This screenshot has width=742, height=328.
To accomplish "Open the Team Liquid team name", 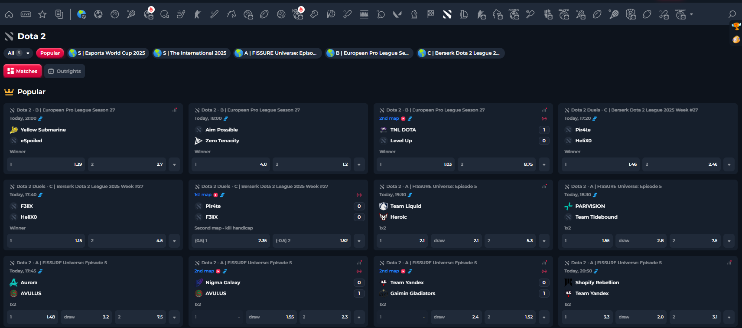I will pyautogui.click(x=406, y=206).
